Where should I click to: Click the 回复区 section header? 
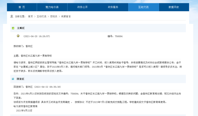[x=21, y=79]
